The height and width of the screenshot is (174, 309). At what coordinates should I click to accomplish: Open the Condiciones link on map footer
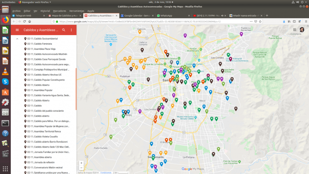(x=106, y=172)
